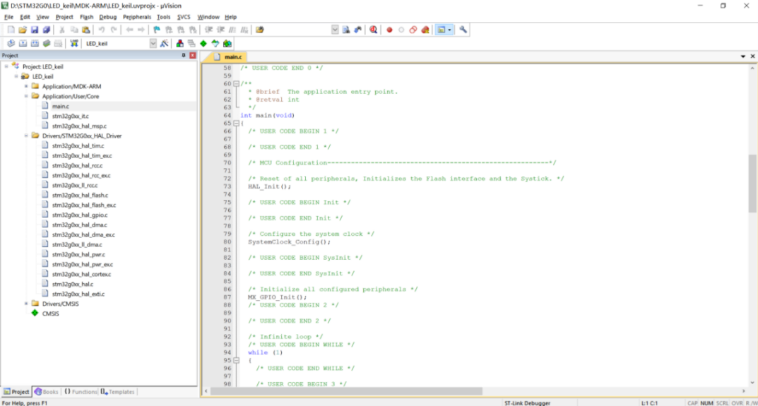Toggle the bookmark flag icon
This screenshot has height=406, width=758.
coord(157,30)
